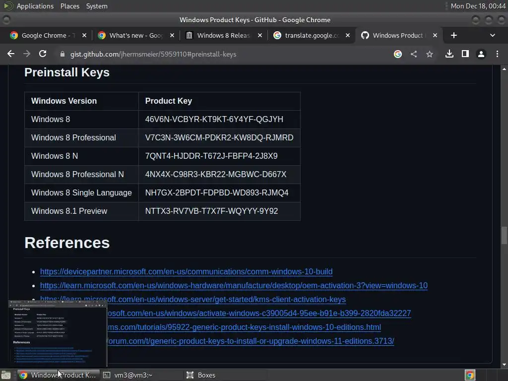Share this page via the share icon
The image size is (508, 381).
coord(414,54)
